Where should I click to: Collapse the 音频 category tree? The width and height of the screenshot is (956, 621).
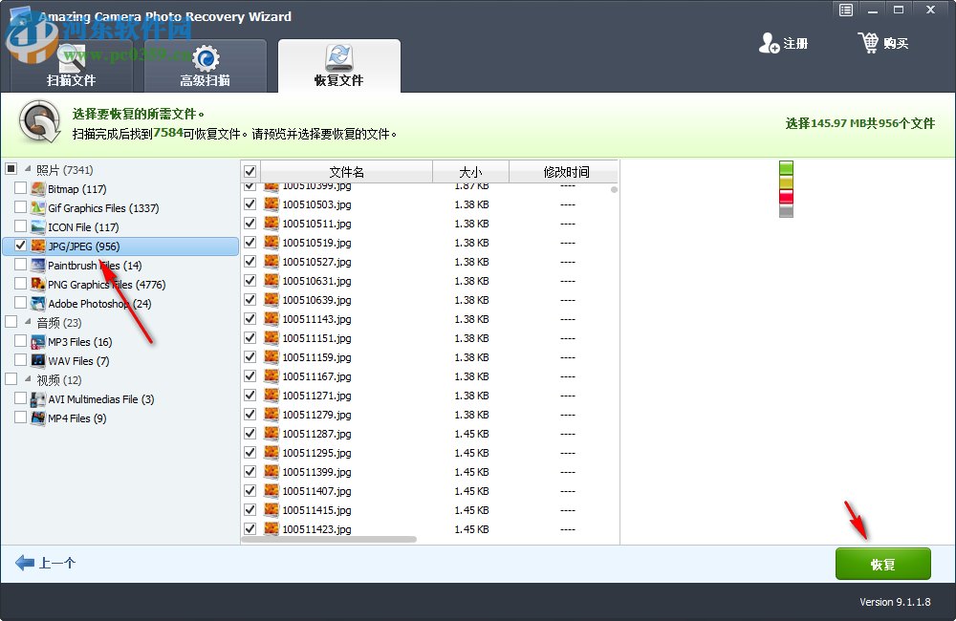pyautogui.click(x=27, y=322)
